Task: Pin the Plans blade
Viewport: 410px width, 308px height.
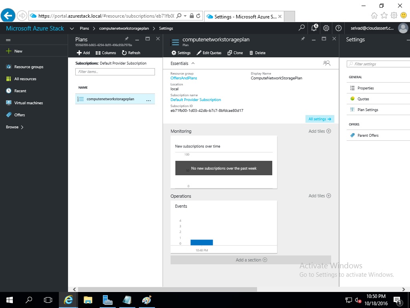Action: coord(127,39)
